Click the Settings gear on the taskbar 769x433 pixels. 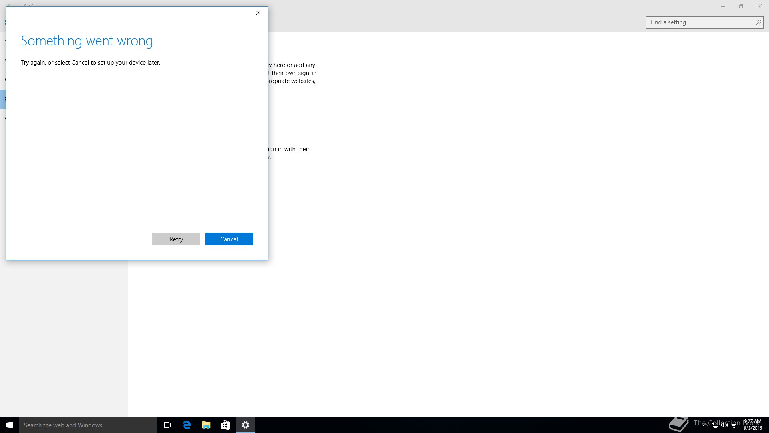[x=246, y=425]
